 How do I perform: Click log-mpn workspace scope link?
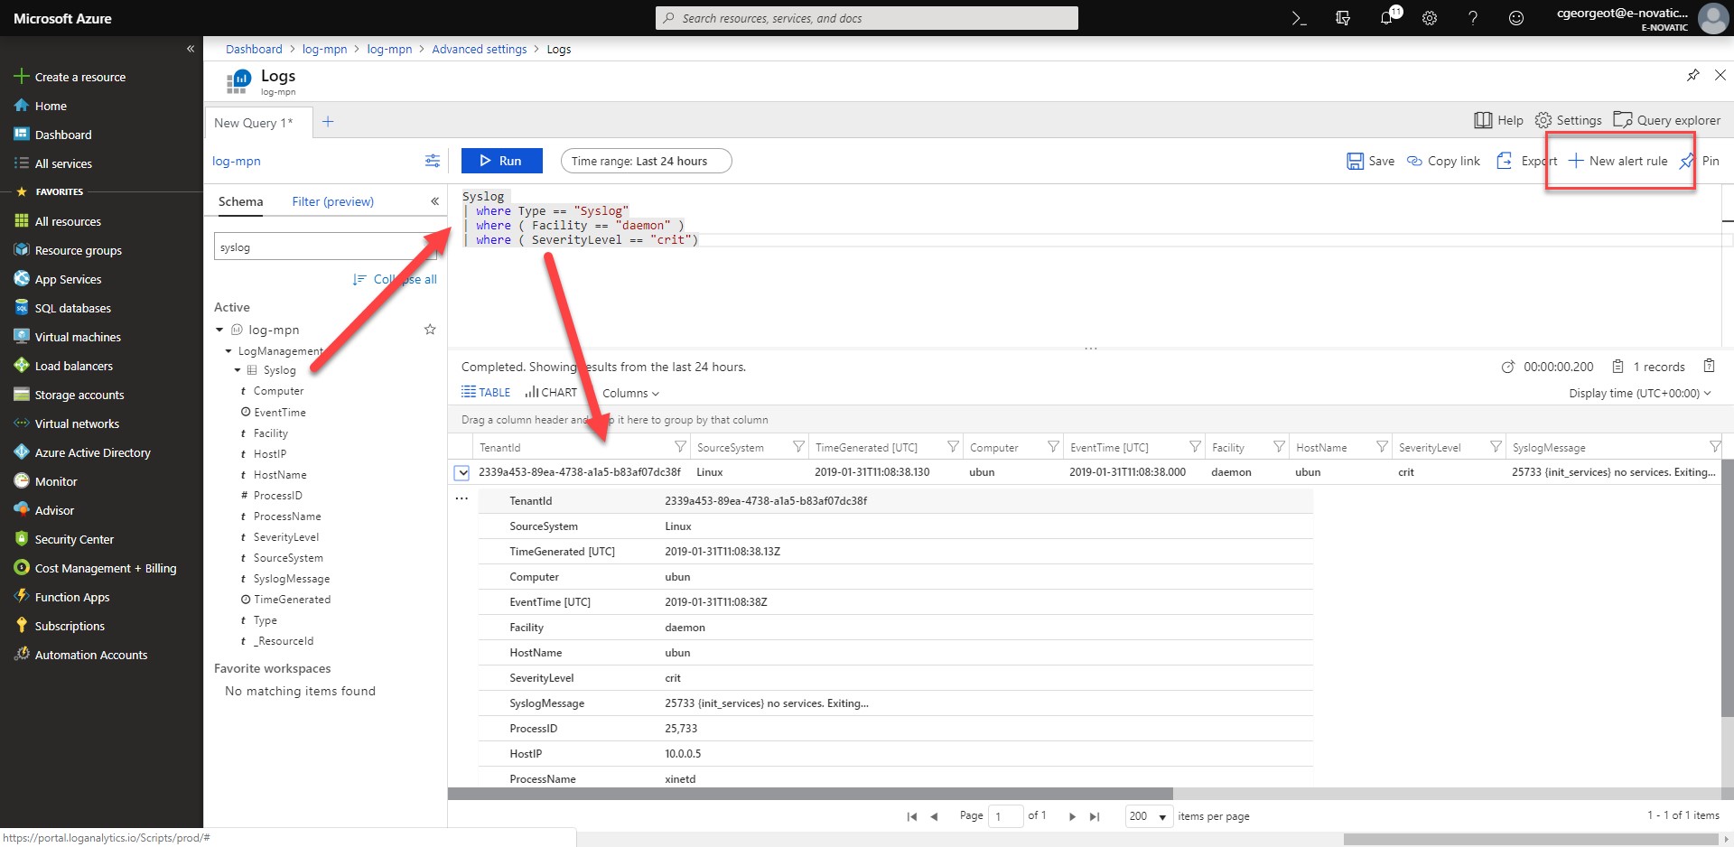click(x=237, y=161)
